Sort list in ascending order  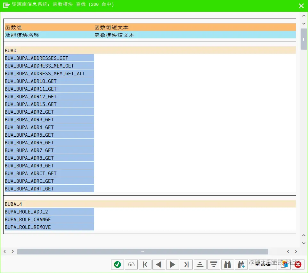click(x=200, y=265)
